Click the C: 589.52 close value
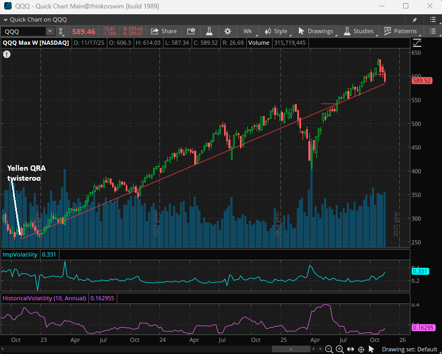 click(x=206, y=43)
